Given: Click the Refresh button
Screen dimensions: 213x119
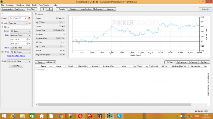Looking at the screenshot, I should (205, 9).
